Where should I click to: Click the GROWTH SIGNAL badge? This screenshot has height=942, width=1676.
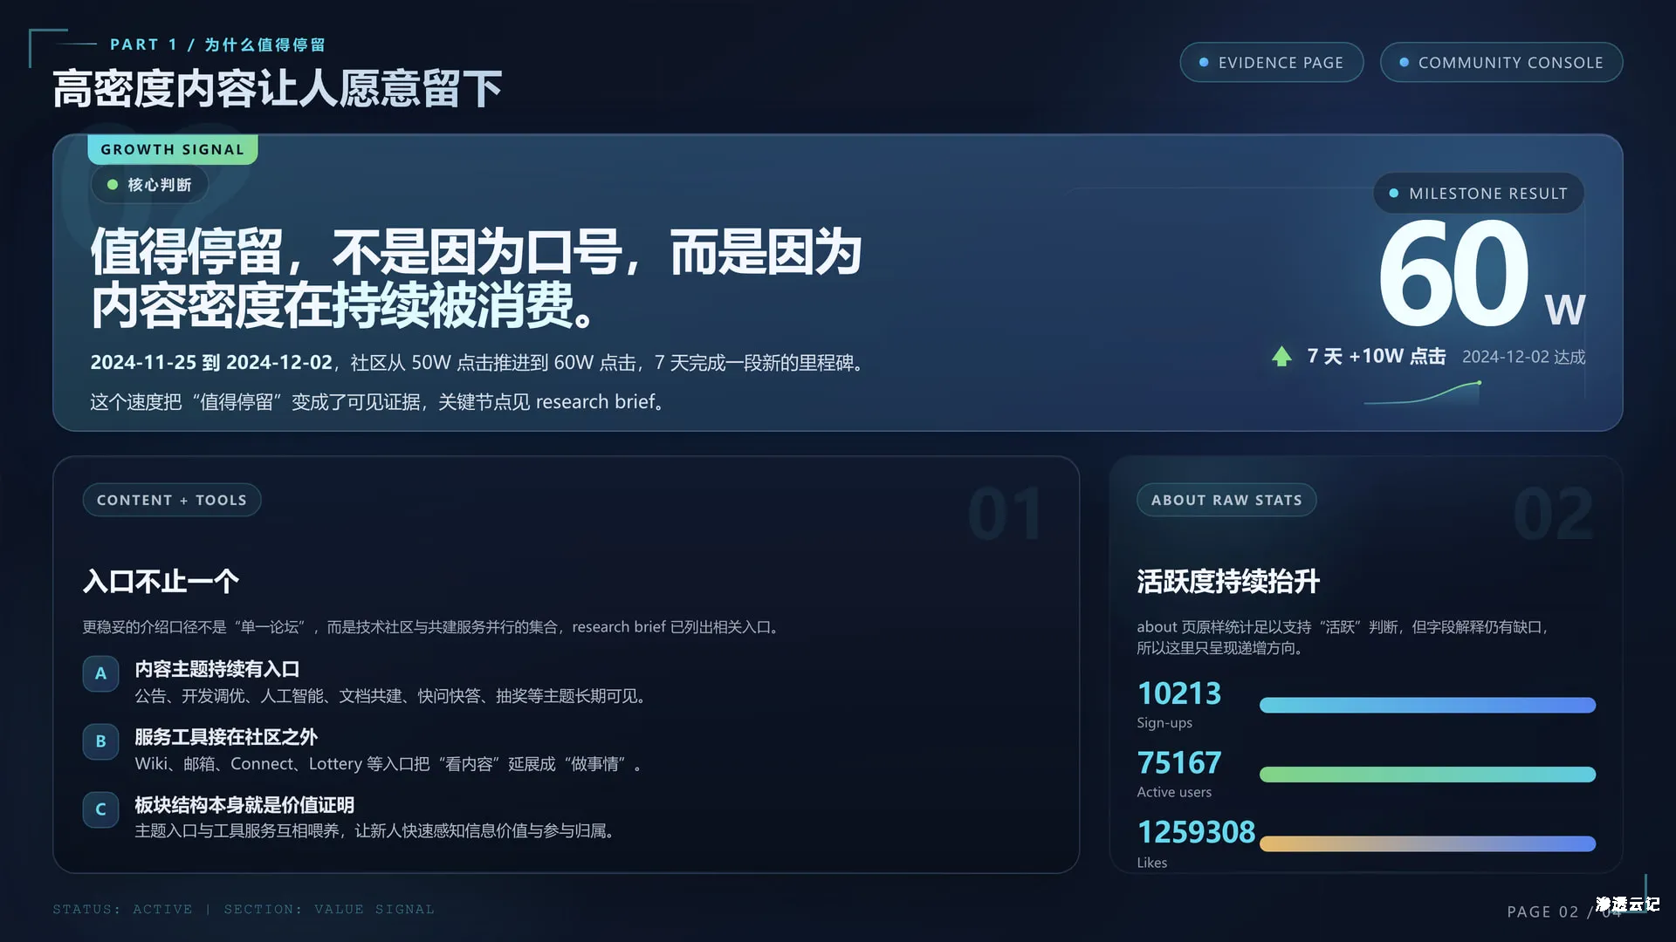pyautogui.click(x=172, y=149)
